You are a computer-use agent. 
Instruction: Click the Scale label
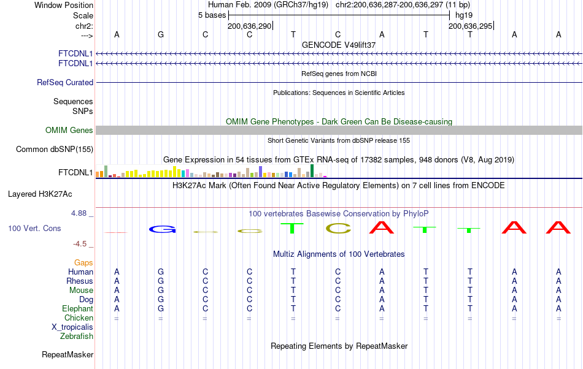click(x=83, y=15)
